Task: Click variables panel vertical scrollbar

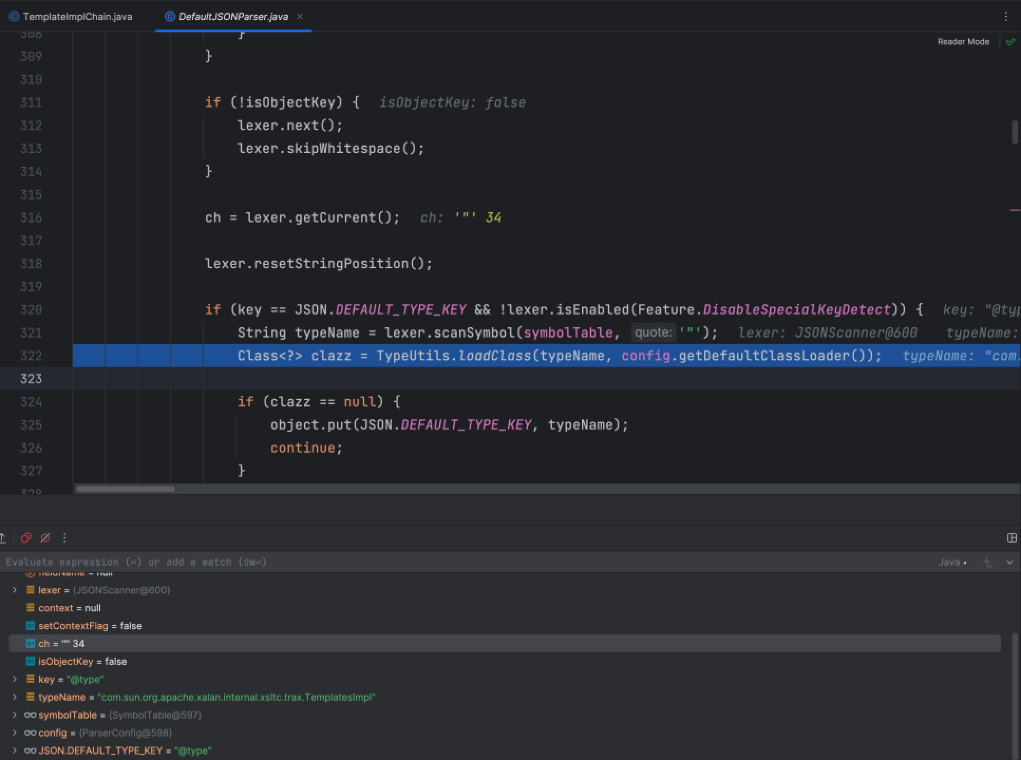Action: tap(1015, 696)
